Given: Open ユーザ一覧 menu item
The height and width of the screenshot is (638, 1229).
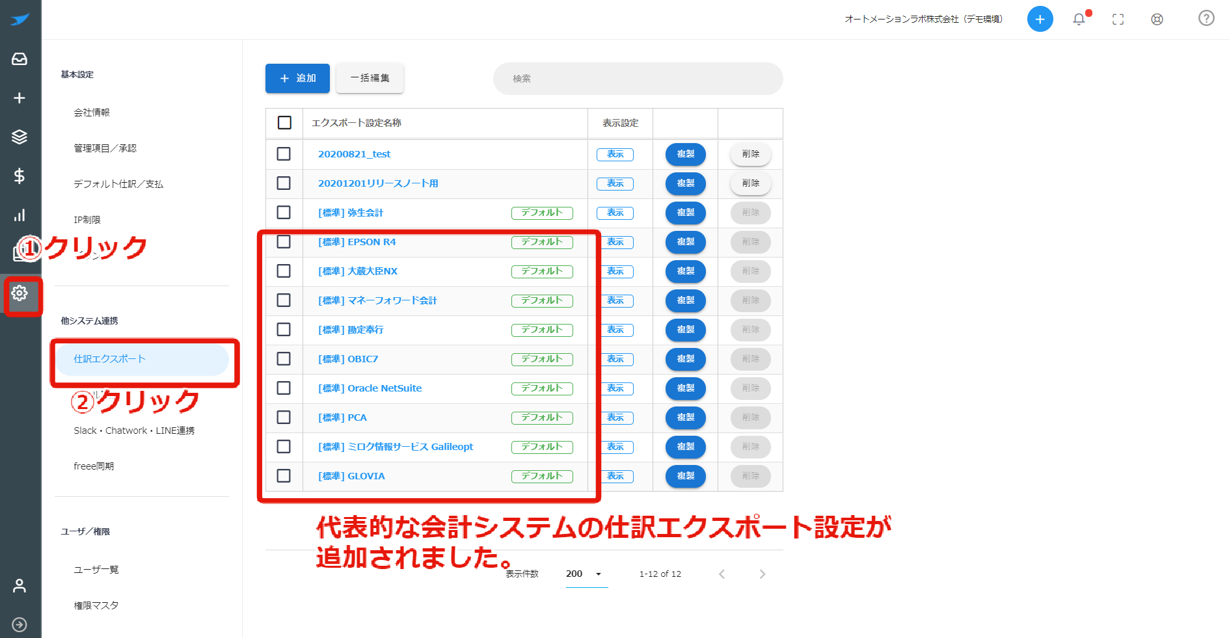Looking at the screenshot, I should pos(96,570).
